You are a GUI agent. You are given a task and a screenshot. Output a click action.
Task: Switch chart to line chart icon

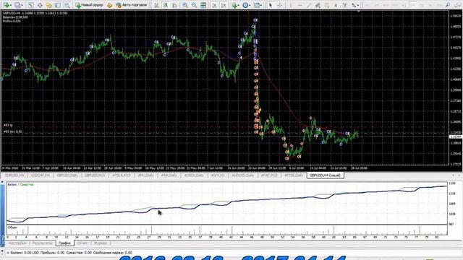pos(175,5)
